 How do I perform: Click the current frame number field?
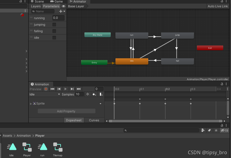point(99,89)
